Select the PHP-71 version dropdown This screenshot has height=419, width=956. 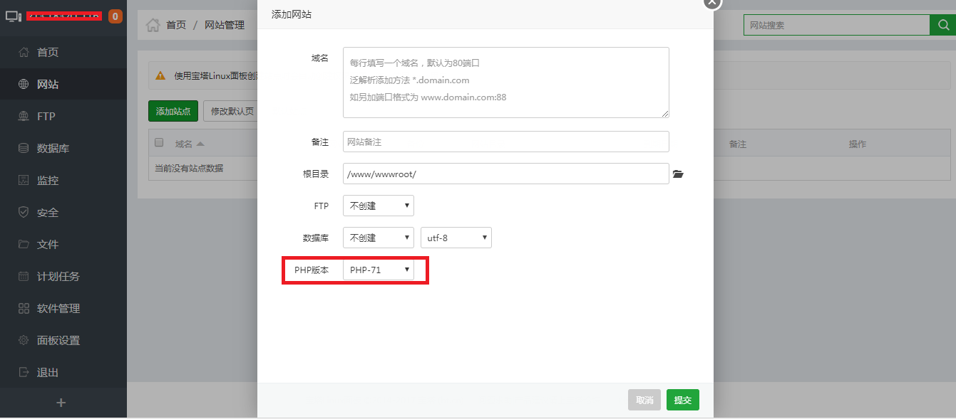(378, 270)
